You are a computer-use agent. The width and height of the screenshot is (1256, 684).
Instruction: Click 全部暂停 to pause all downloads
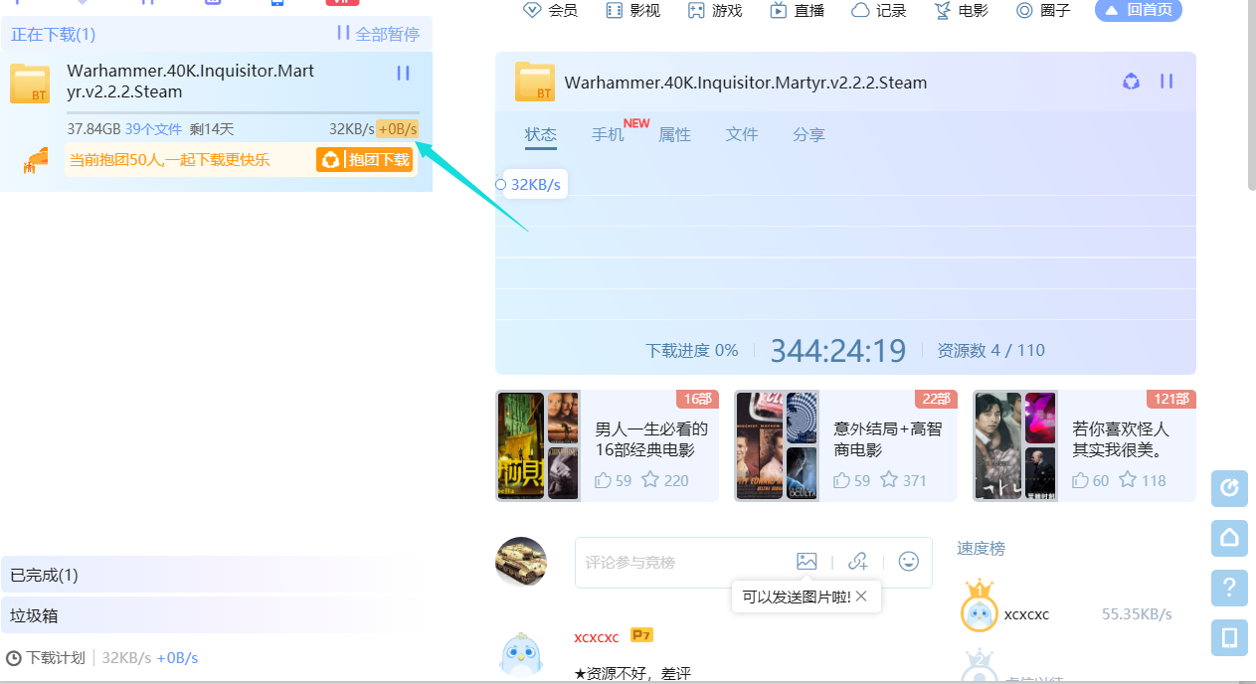(386, 33)
